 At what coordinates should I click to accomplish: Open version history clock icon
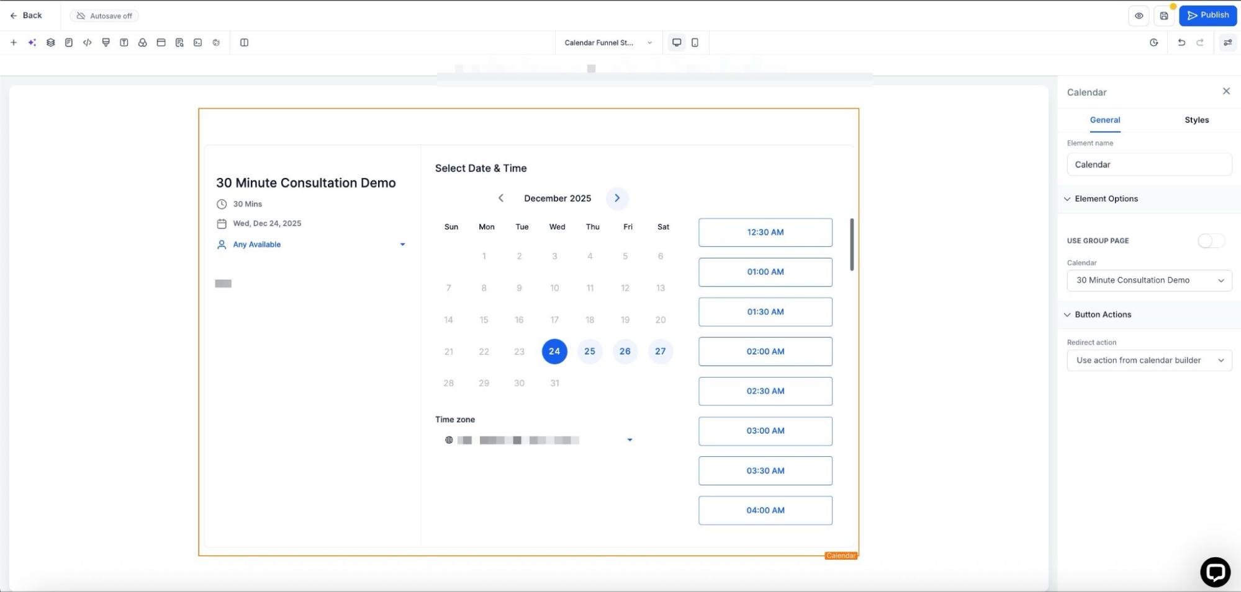tap(1153, 43)
